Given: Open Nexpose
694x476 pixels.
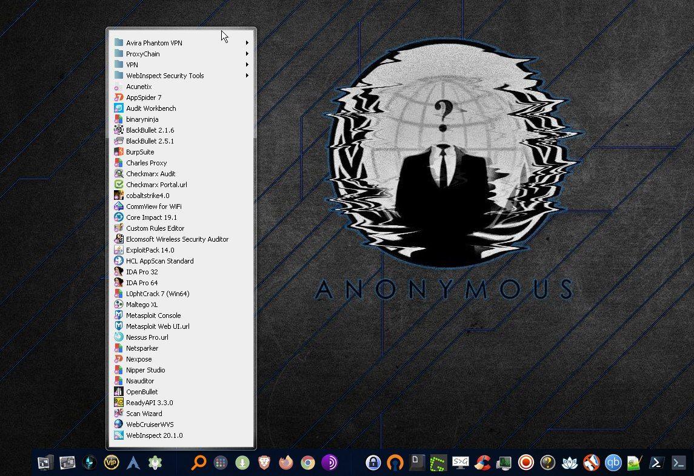Looking at the screenshot, I should coord(181,359).
